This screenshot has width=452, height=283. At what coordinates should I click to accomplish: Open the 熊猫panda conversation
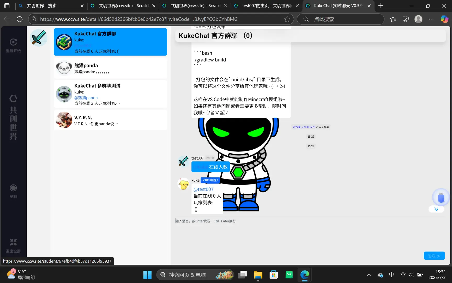[x=110, y=68]
